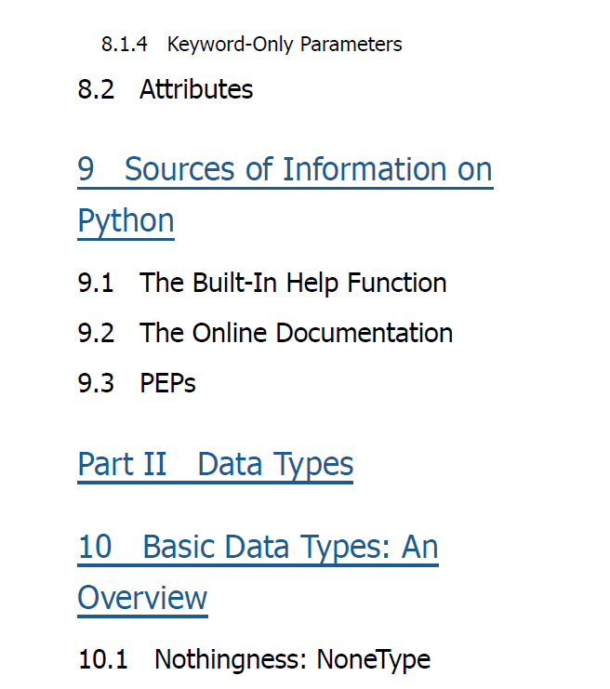This screenshot has height=689, width=610.
Task: Select the Keyword-Only Parameters entry
Action: pos(285,45)
